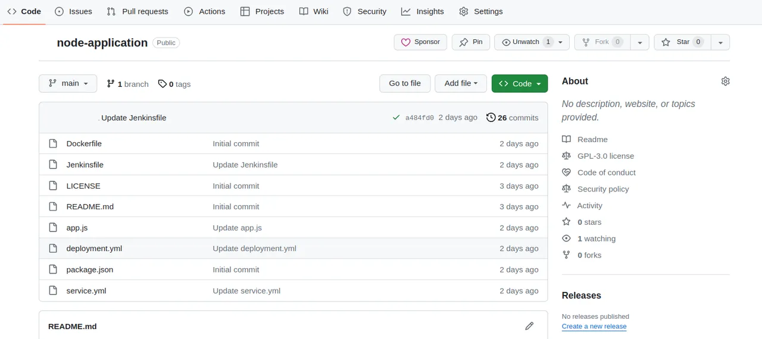Star the repository
The width and height of the screenshot is (762, 339).
[x=682, y=42]
